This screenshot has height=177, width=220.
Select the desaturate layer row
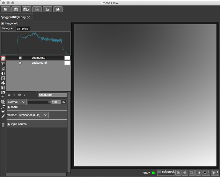(x=38, y=58)
